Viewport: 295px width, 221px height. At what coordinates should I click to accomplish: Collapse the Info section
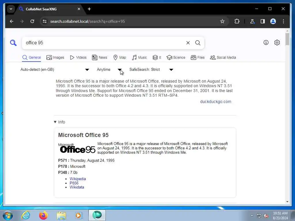click(x=59, y=122)
